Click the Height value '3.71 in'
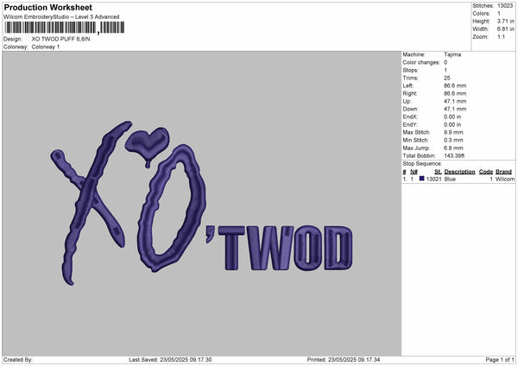The width and height of the screenshot is (518, 366). tap(505, 21)
